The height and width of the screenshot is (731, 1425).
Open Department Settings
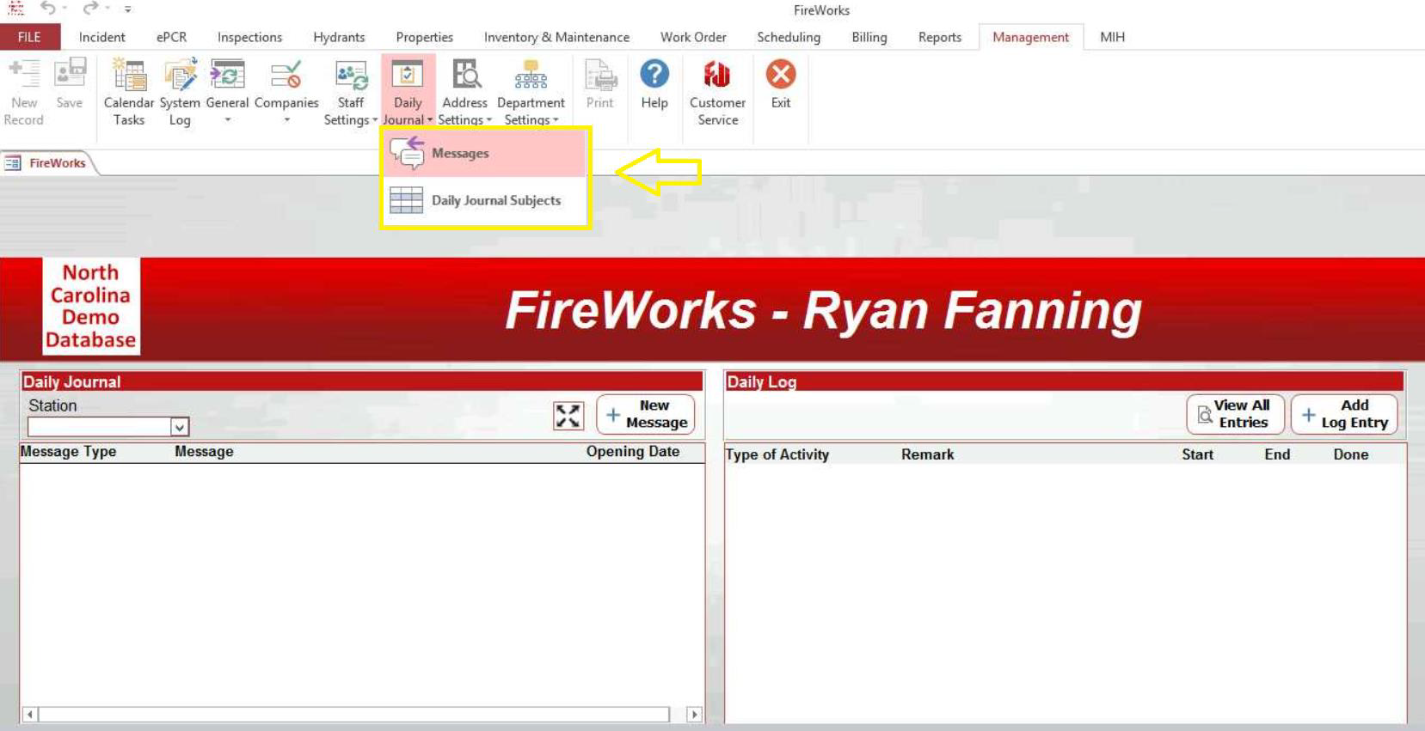(531, 93)
